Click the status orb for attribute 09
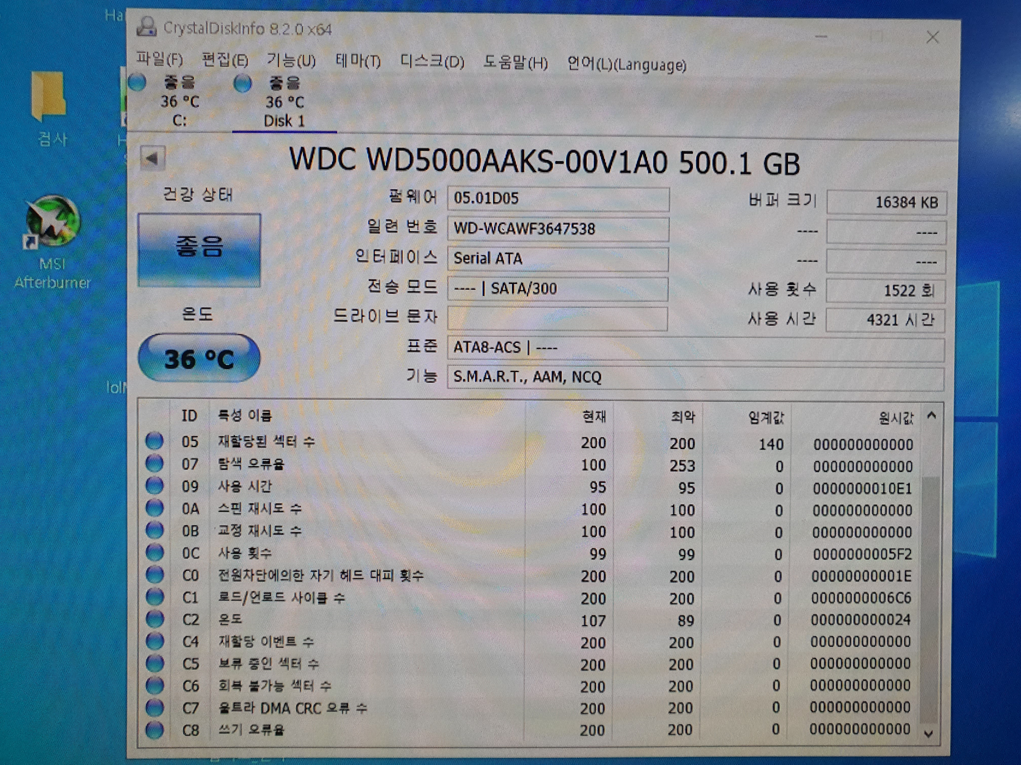 [x=154, y=485]
